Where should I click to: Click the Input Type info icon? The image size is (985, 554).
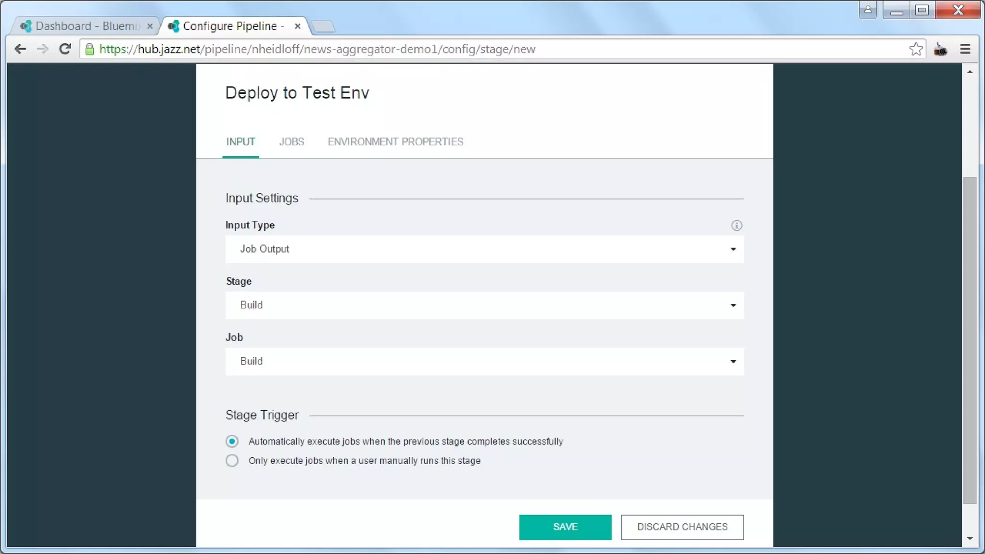tap(736, 226)
